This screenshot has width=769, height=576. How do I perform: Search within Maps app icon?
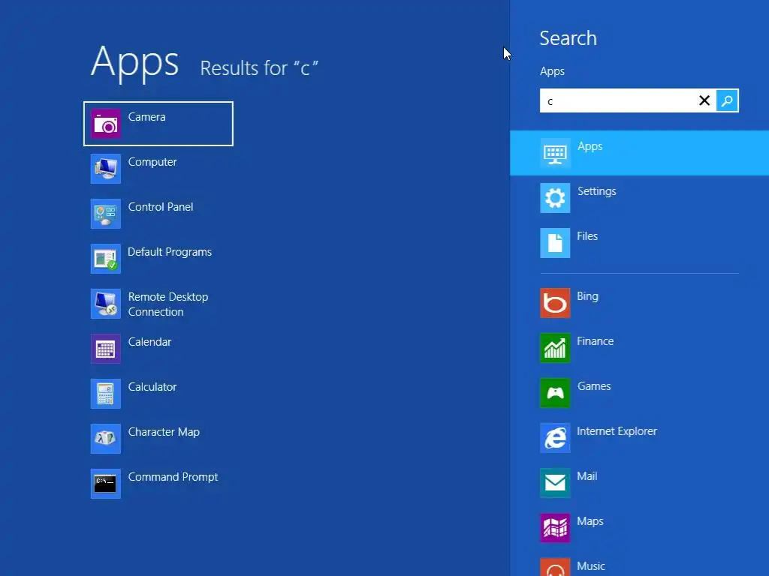click(555, 528)
